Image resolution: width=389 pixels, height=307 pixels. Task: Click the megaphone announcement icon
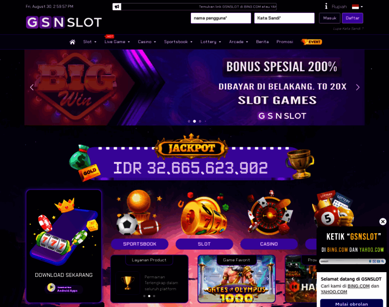click(x=117, y=7)
